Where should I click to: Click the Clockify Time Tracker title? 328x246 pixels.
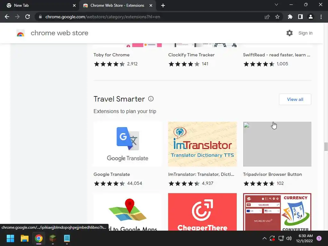(x=192, y=55)
